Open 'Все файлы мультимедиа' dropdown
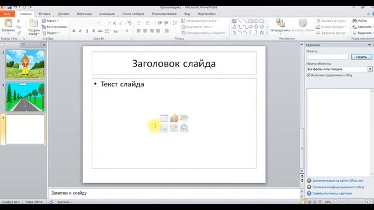This screenshot has width=374, height=210. (370, 69)
